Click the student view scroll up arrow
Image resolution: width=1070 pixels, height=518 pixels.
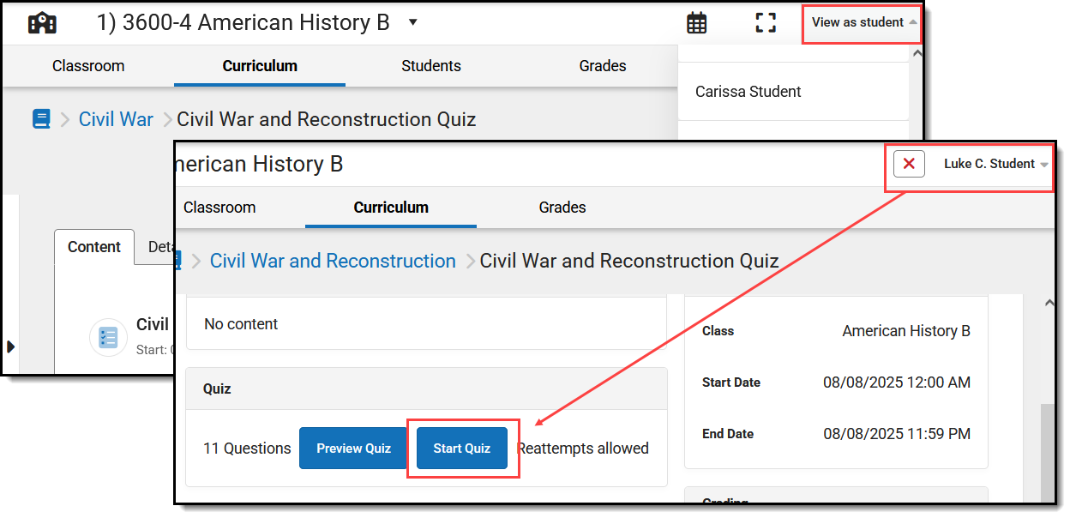1048,303
